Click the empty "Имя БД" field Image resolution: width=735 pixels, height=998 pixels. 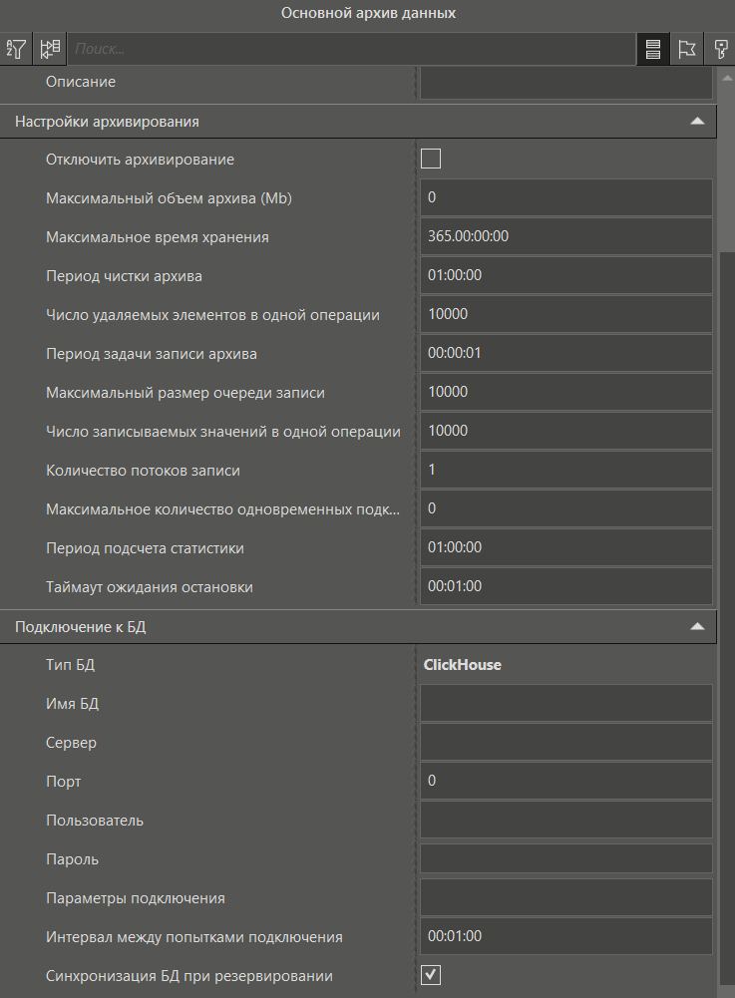565,703
